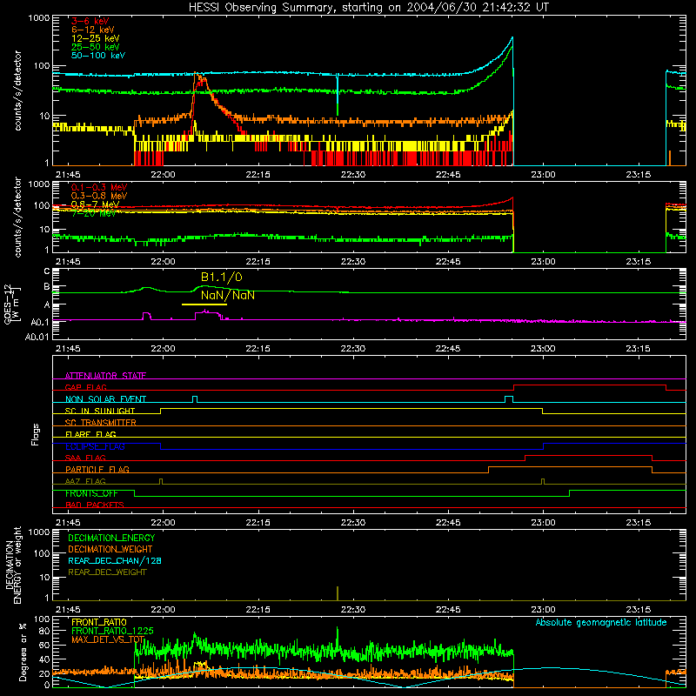Image resolution: width=696 pixels, height=696 pixels.
Task: Select the 3-6 keV legend label
Action: [90, 21]
